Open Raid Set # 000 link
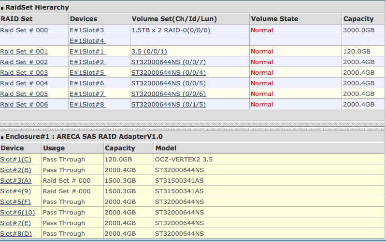386x242 pixels. coord(24,30)
